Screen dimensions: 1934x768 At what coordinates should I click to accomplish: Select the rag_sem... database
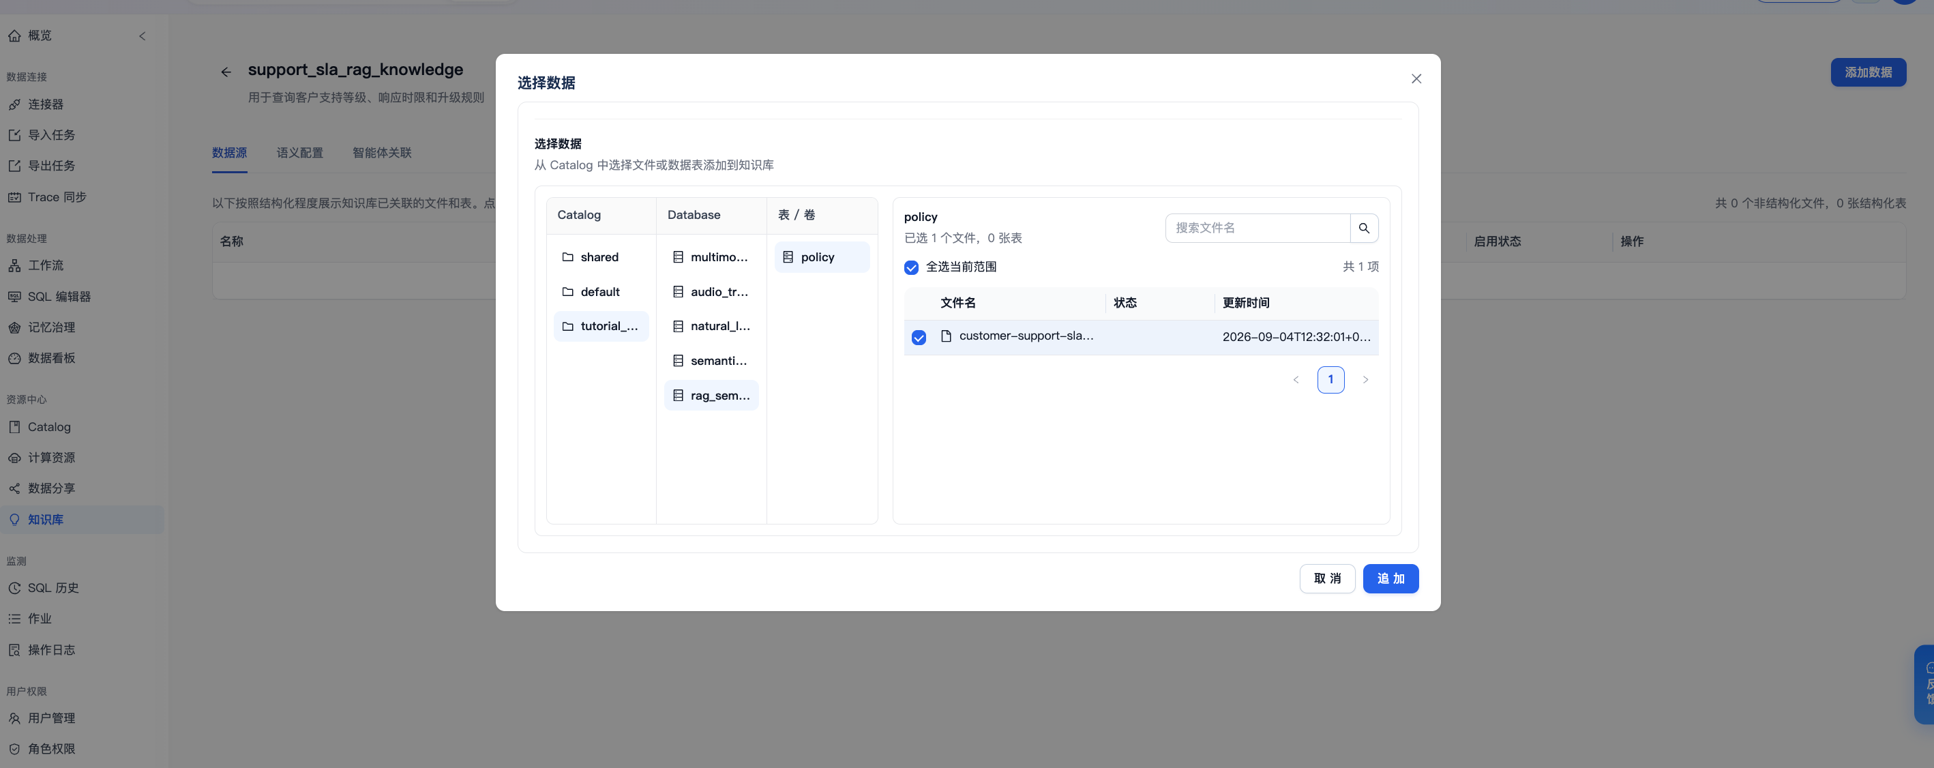pos(711,396)
